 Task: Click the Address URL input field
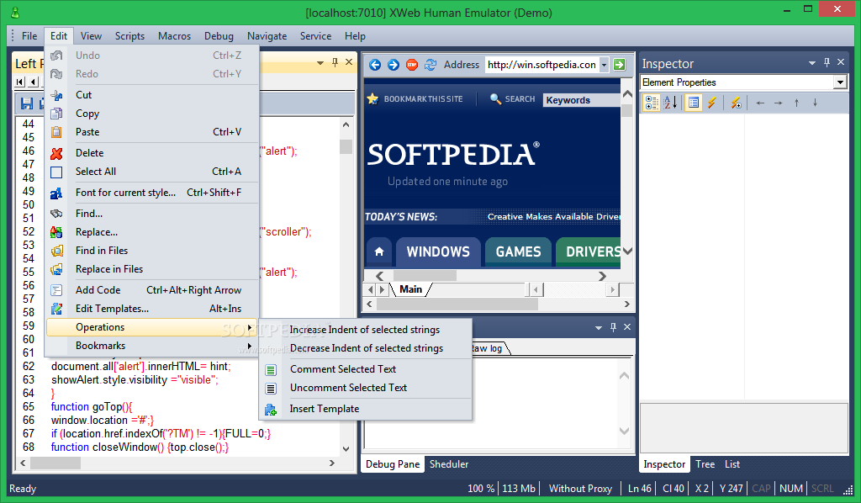[542, 65]
